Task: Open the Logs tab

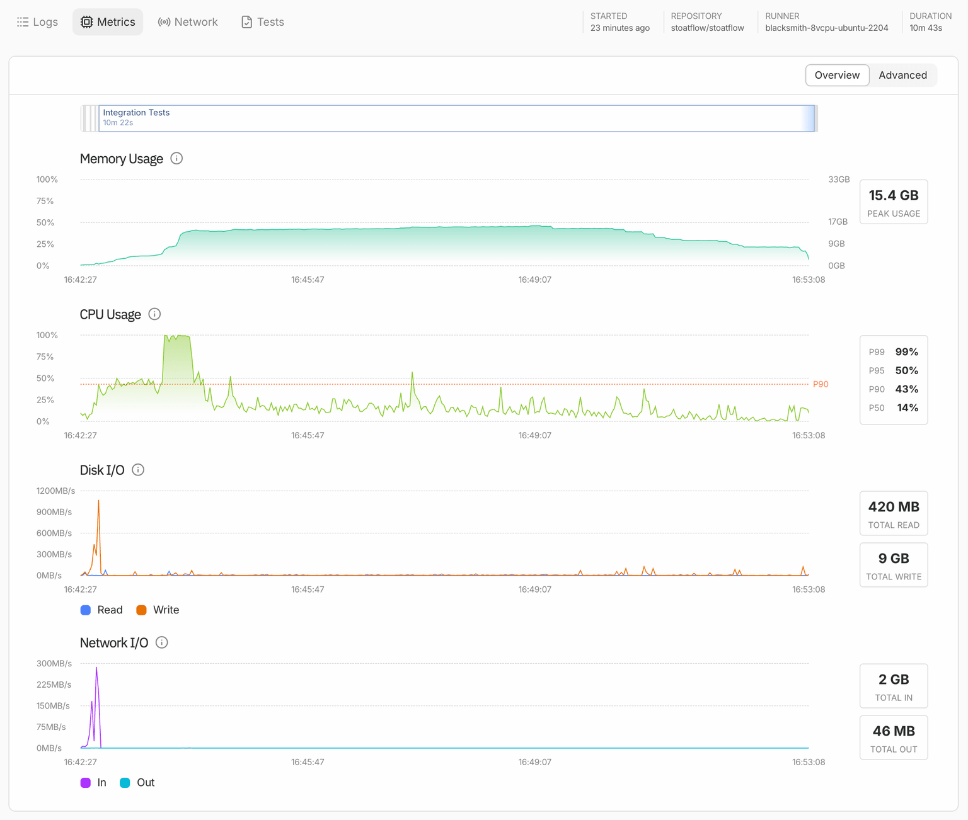Action: pyautogui.click(x=38, y=22)
